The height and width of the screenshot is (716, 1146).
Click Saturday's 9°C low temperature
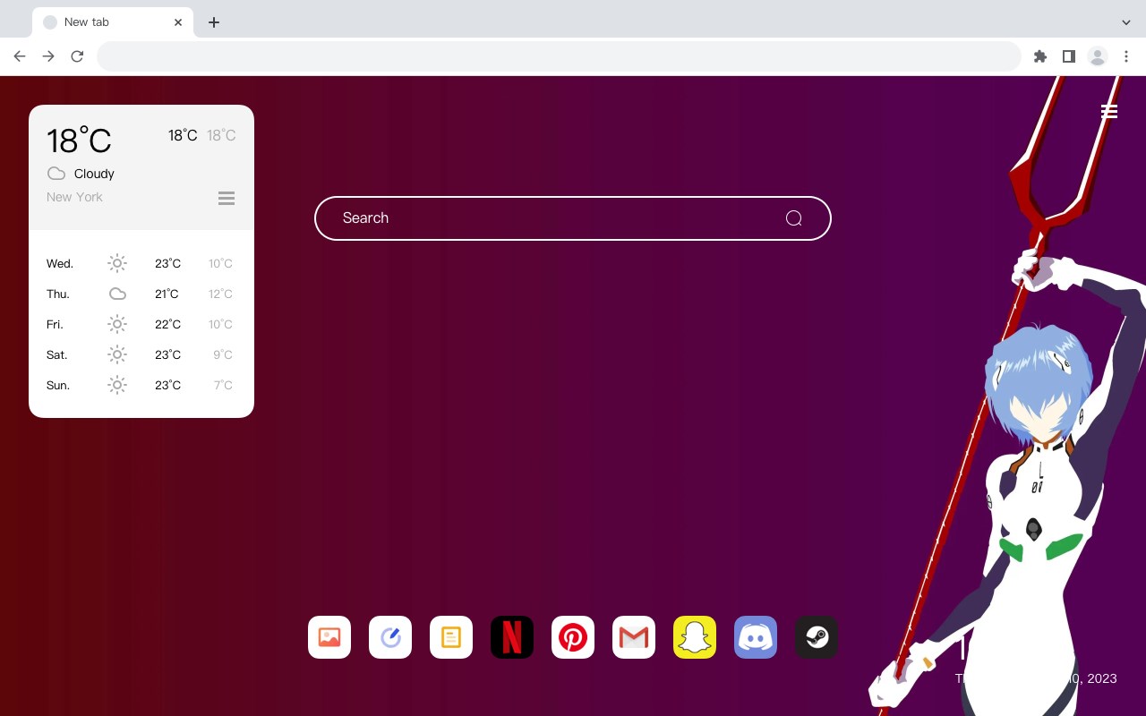click(223, 354)
